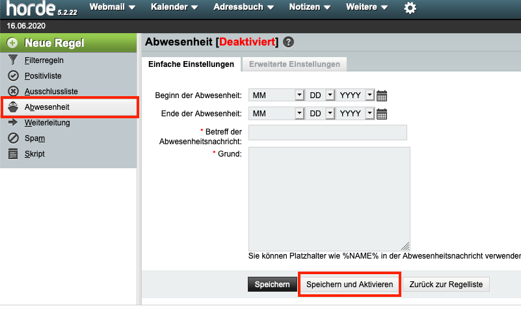Click the Filterregeln funnel icon
This screenshot has height=319, width=521.
point(13,60)
